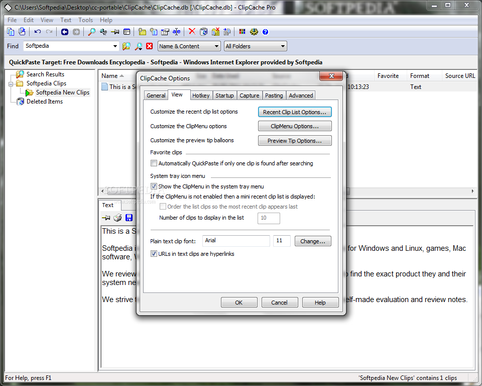Select Deleted Items in folder tree
The width and height of the screenshot is (482, 386).
coord(45,102)
